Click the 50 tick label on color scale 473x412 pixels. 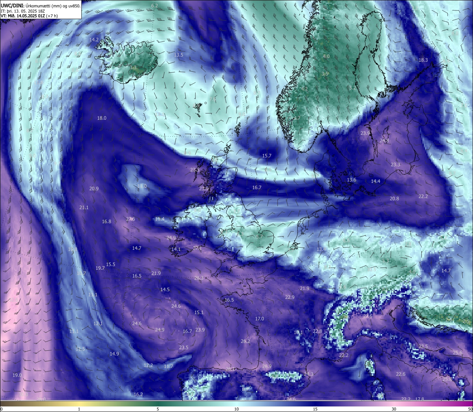470,409
